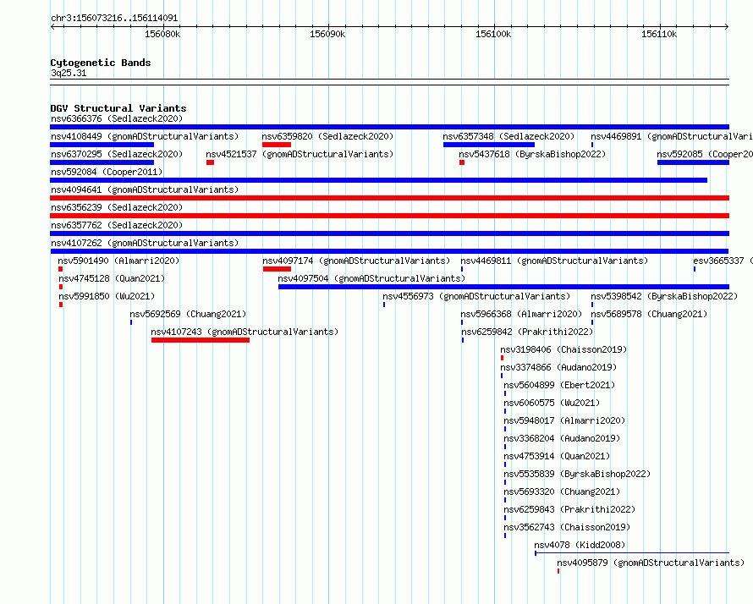
Task: Open nsv4745128 (Quan2021) label
Action: (x=112, y=278)
